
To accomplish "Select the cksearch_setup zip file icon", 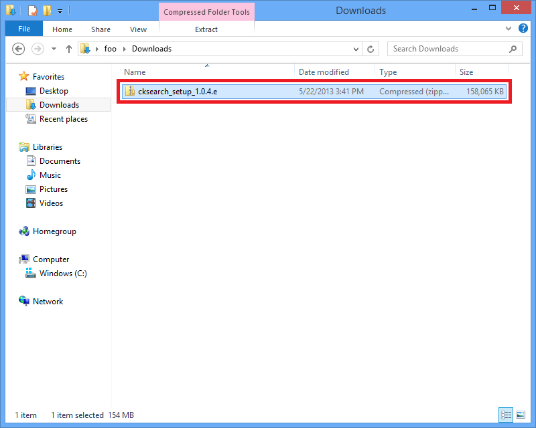I will (x=129, y=91).
